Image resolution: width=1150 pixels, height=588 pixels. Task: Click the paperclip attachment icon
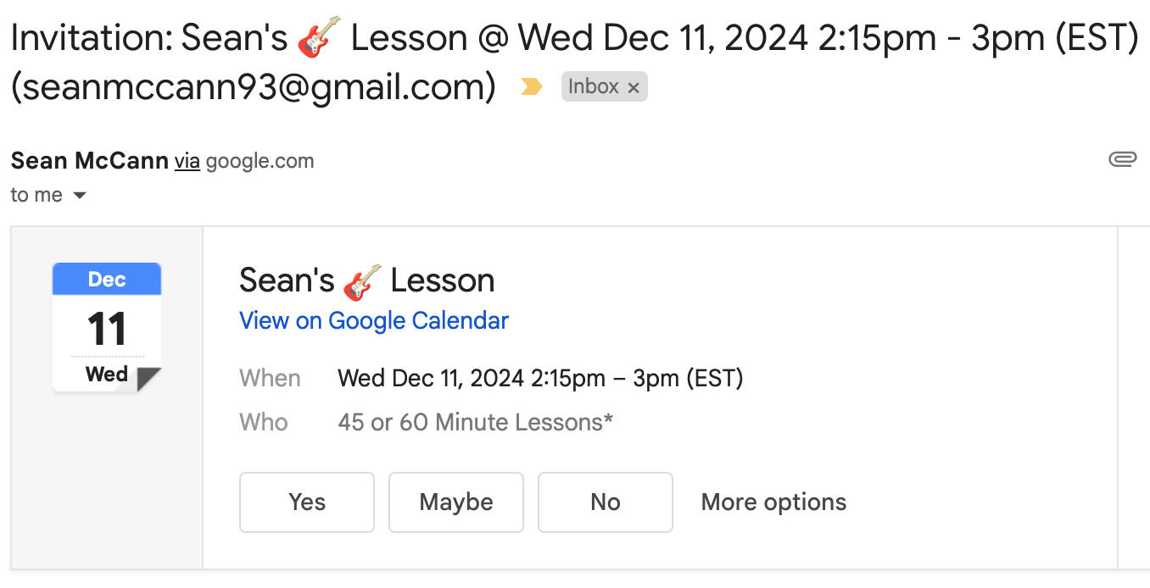tap(1122, 159)
